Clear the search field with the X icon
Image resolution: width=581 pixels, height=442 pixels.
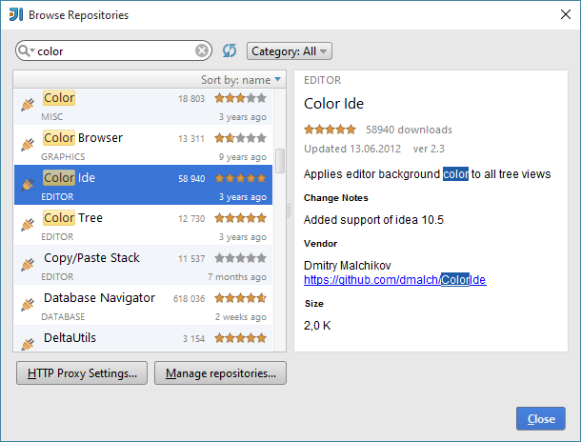pyautogui.click(x=202, y=50)
